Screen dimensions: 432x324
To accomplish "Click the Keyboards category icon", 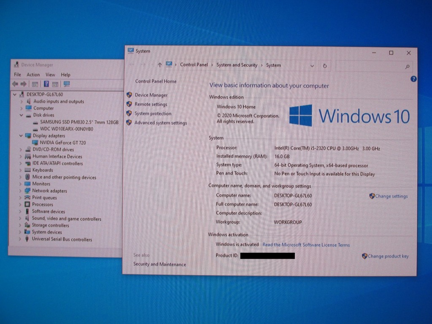I will pyautogui.click(x=27, y=170).
